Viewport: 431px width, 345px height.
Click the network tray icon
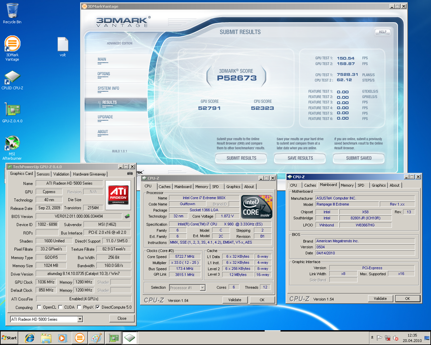tap(388, 338)
